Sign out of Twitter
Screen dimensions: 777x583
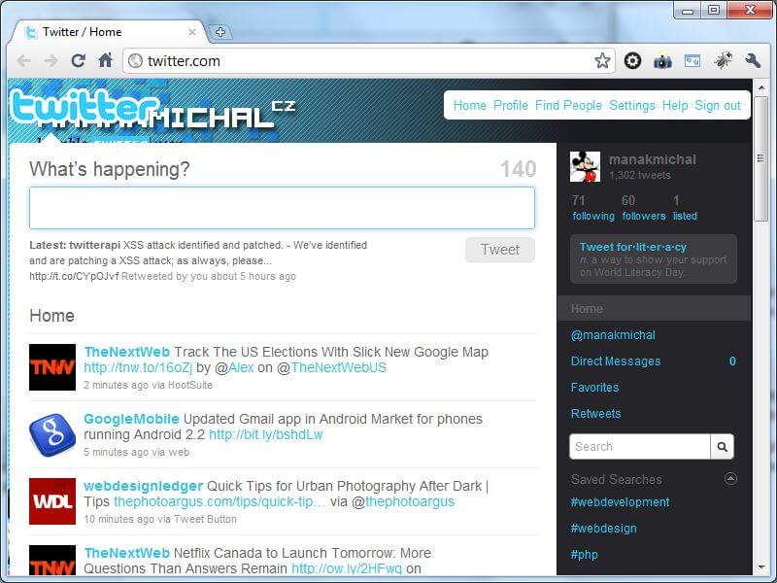click(718, 105)
